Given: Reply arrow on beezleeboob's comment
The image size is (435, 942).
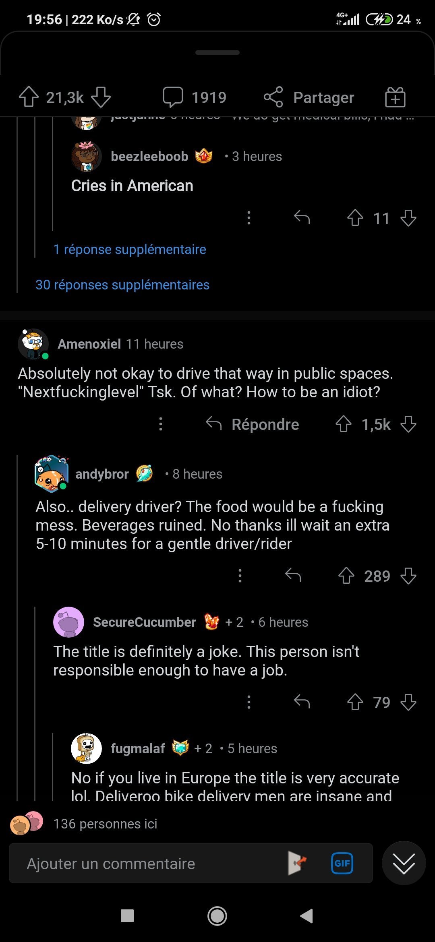Looking at the screenshot, I should click(x=302, y=218).
